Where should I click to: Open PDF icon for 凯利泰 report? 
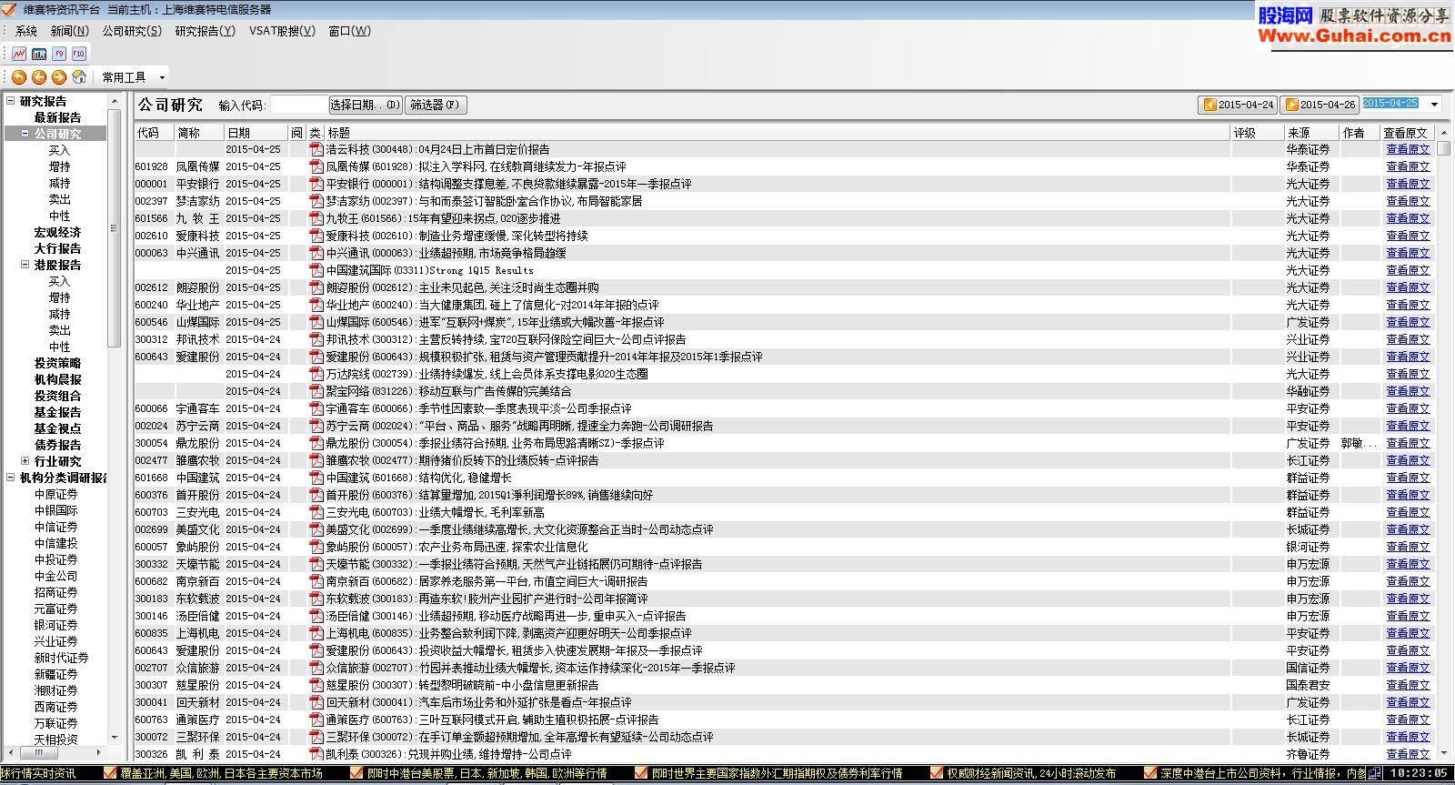(316, 754)
